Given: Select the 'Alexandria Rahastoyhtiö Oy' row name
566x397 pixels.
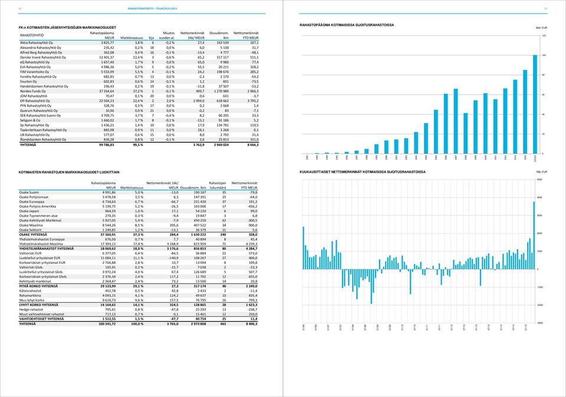Looking at the screenshot, I should [41, 48].
